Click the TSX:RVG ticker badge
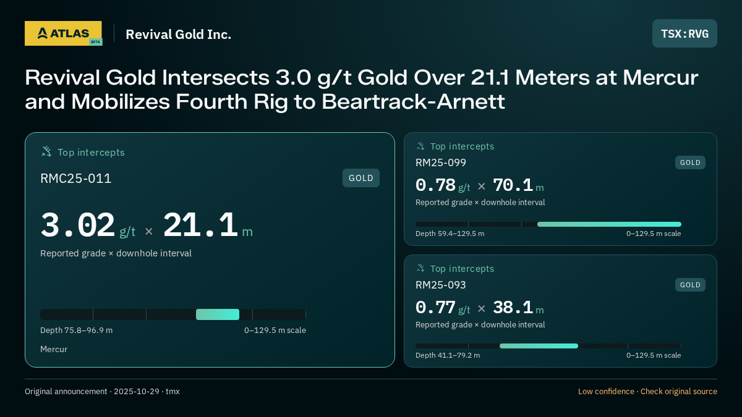The image size is (742, 417). [684, 33]
